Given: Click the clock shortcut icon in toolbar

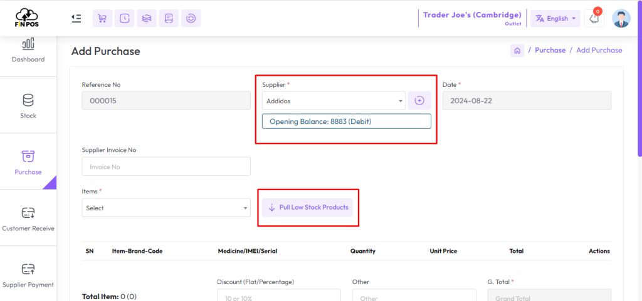Looking at the screenshot, I should tap(125, 18).
